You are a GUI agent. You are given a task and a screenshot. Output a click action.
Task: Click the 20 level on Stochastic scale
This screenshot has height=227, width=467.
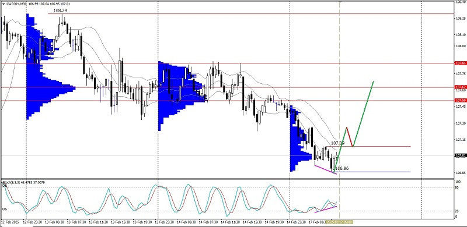pyautogui.click(x=456, y=211)
